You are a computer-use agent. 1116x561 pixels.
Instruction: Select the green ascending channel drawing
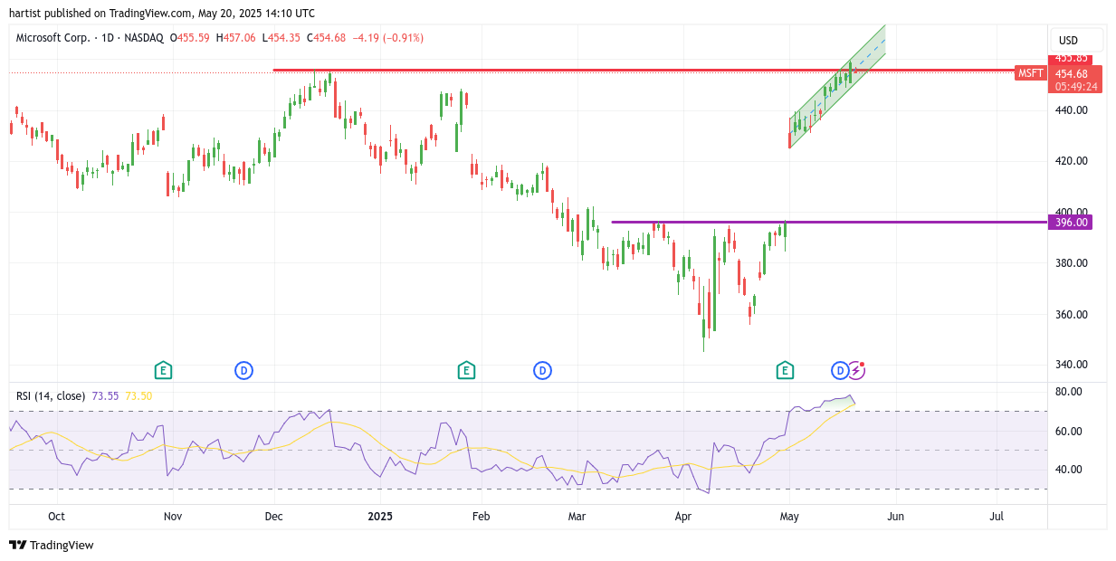coord(837,87)
